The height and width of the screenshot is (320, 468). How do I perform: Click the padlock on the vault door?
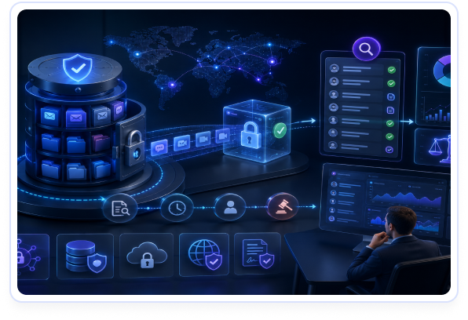point(135,148)
